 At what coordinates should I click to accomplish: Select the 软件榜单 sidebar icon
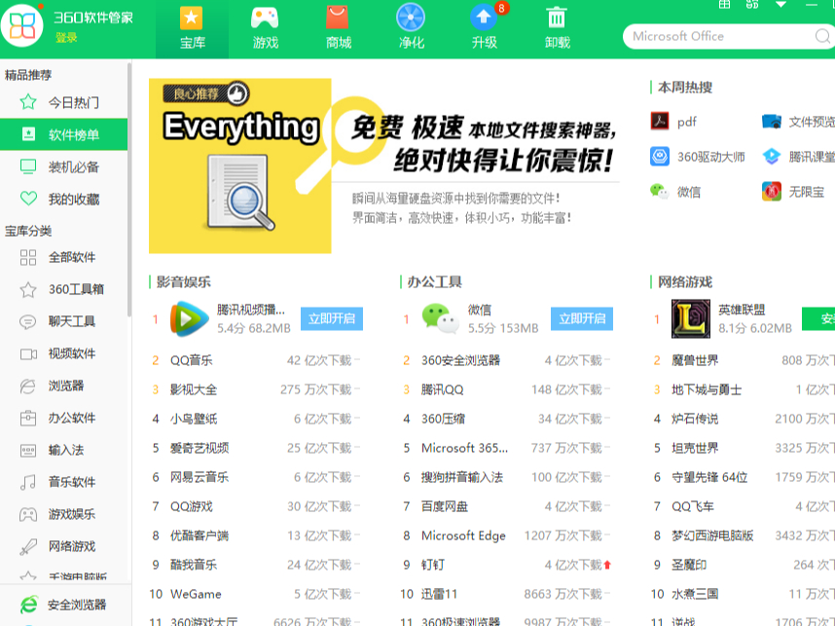pyautogui.click(x=28, y=134)
